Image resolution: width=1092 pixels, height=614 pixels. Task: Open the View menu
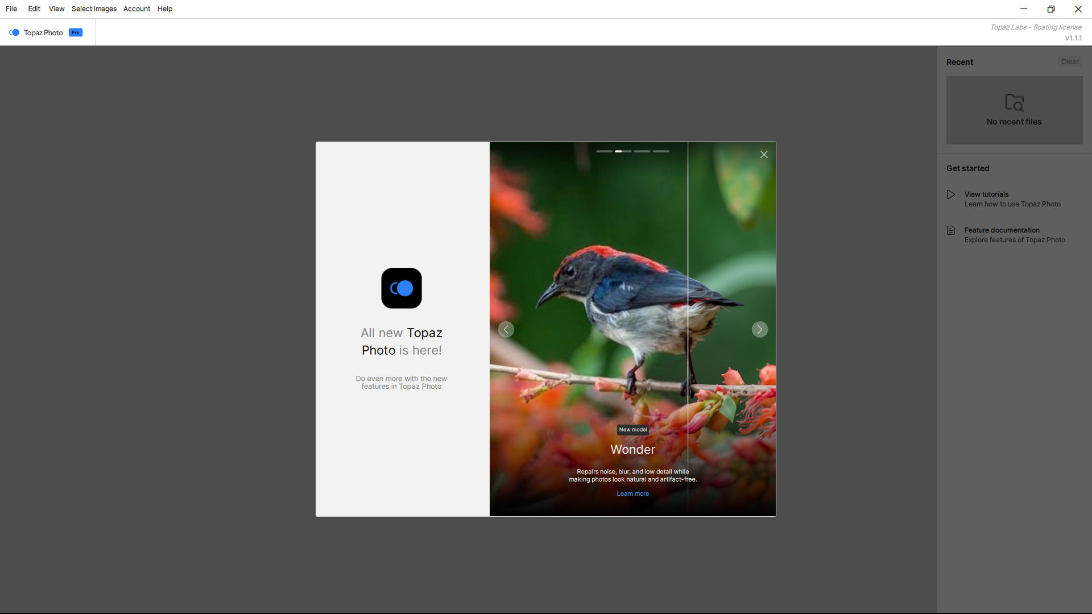(x=56, y=9)
